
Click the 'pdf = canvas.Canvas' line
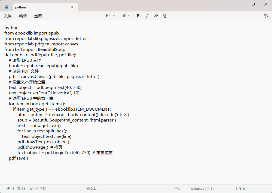54,77
